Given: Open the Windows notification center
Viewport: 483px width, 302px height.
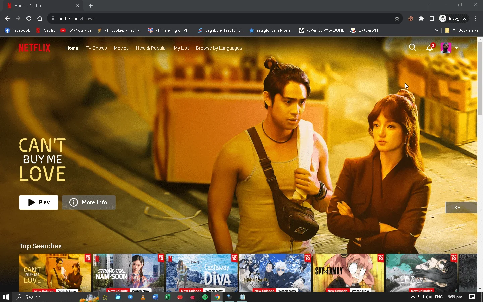Looking at the screenshot, I should pos(472,297).
